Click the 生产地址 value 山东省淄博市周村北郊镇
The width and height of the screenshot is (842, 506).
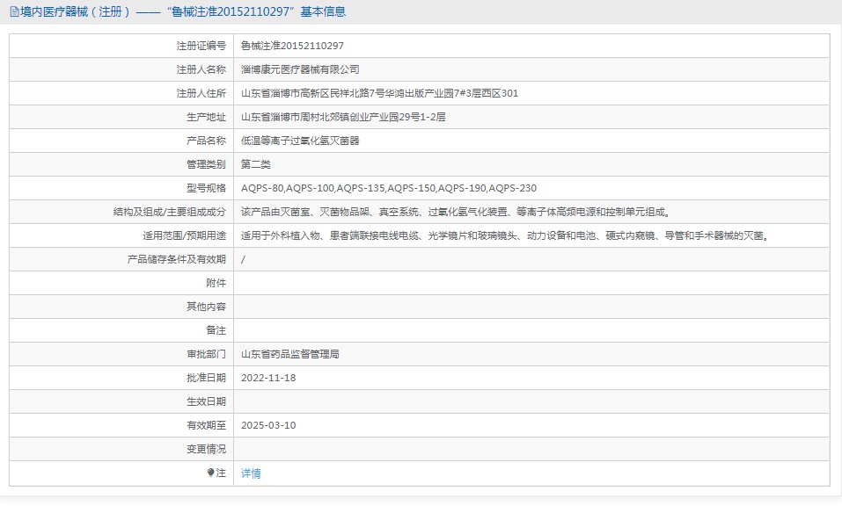tap(343, 117)
